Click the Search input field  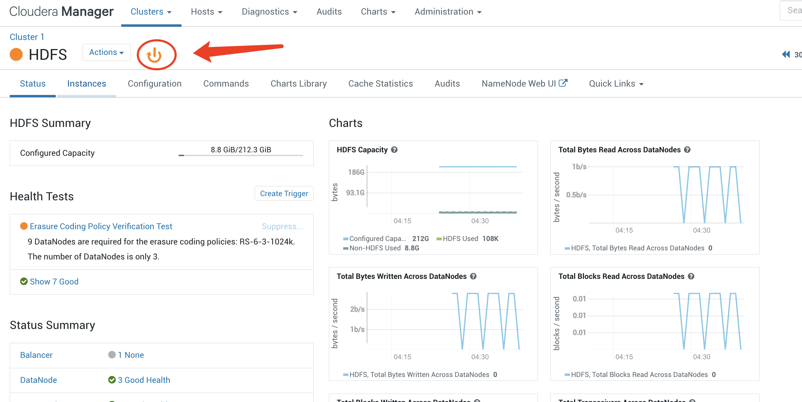coord(791,10)
